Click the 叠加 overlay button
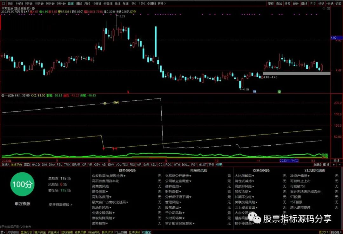Screen dimensions: 343x234 tap(279, 3)
